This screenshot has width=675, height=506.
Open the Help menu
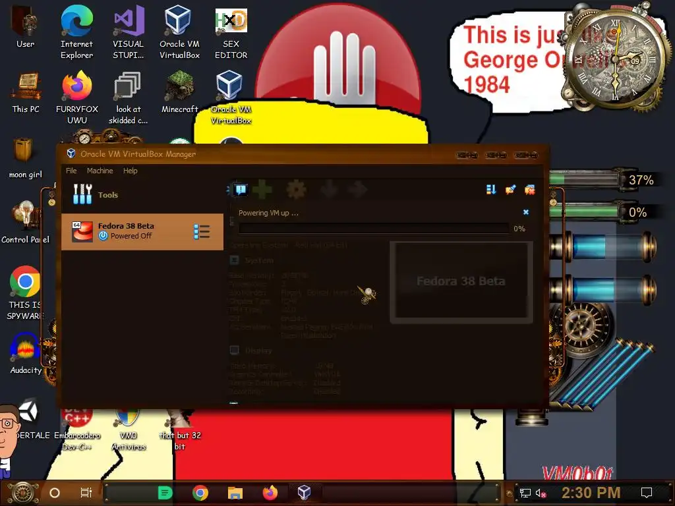tap(130, 171)
